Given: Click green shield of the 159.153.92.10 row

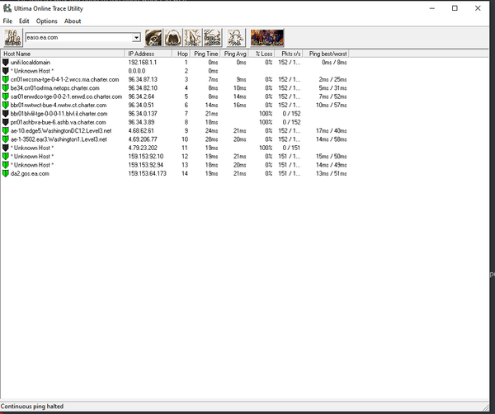Looking at the screenshot, I should (6, 156).
